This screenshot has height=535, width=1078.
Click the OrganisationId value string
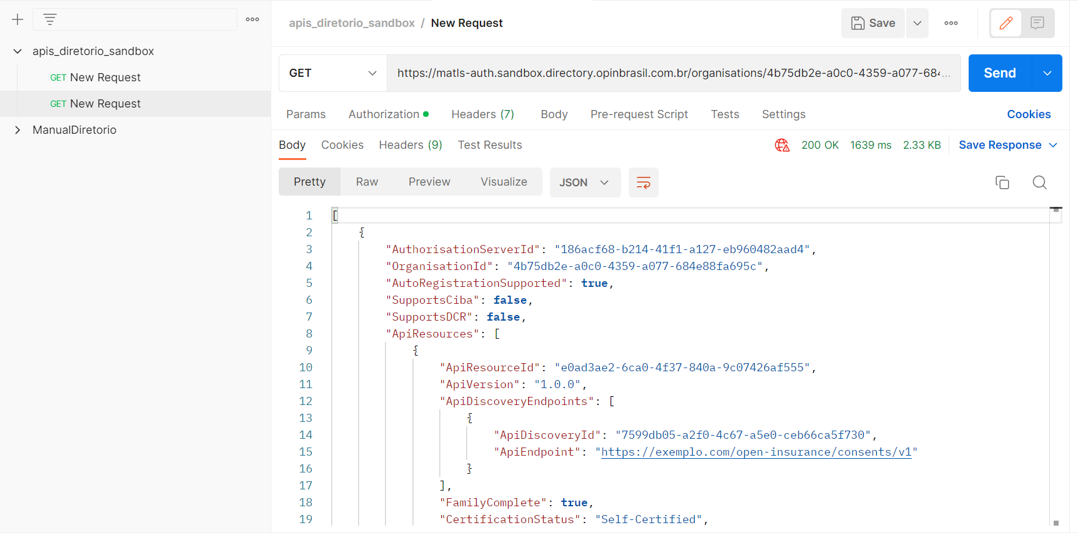635,266
